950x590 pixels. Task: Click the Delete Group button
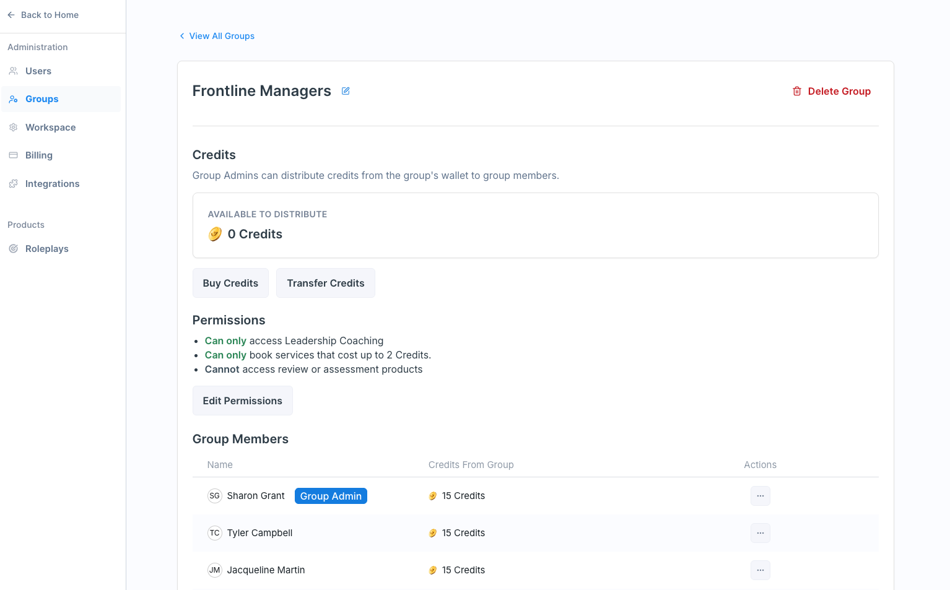click(x=832, y=91)
